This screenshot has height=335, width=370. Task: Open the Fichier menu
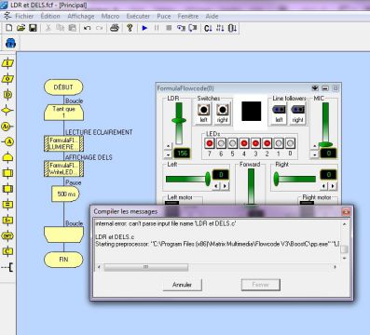[24, 16]
